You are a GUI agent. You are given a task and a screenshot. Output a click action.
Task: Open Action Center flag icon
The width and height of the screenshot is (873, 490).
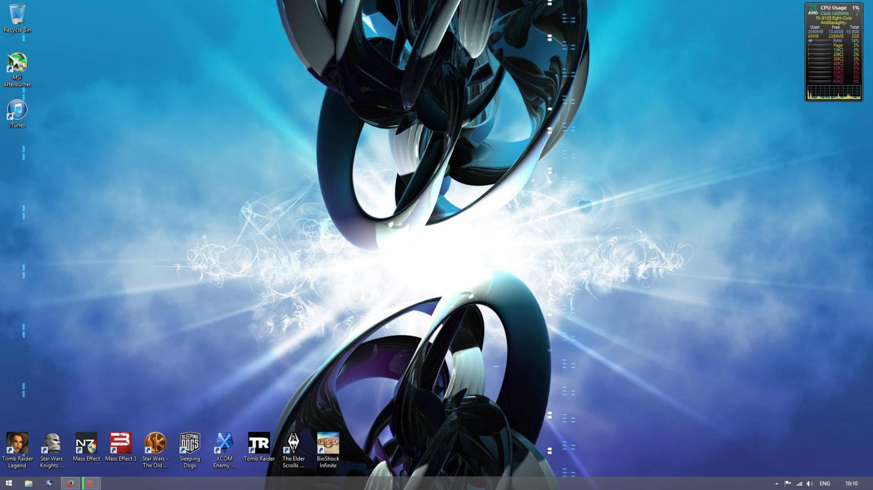pyautogui.click(x=788, y=483)
